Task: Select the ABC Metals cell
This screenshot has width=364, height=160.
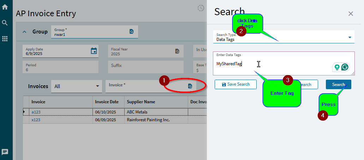Action: tap(156, 112)
